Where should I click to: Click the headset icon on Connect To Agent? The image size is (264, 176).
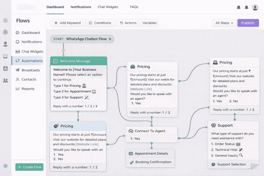[x=131, y=131]
